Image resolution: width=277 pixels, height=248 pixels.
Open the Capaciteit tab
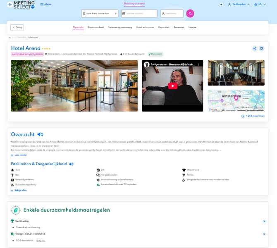click(164, 27)
